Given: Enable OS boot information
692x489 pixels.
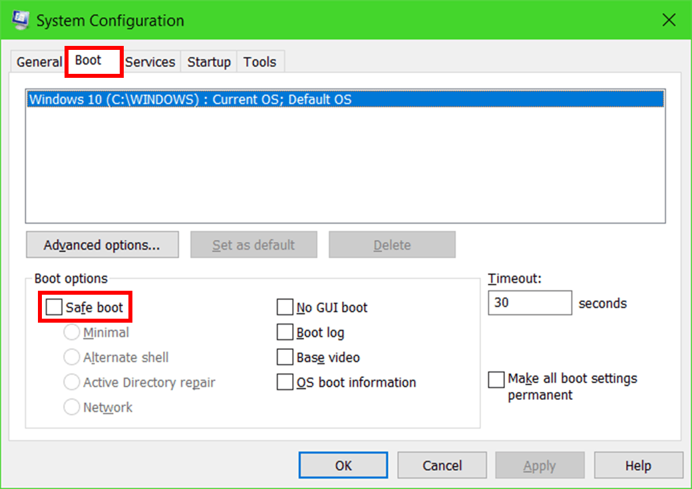Looking at the screenshot, I should [285, 382].
